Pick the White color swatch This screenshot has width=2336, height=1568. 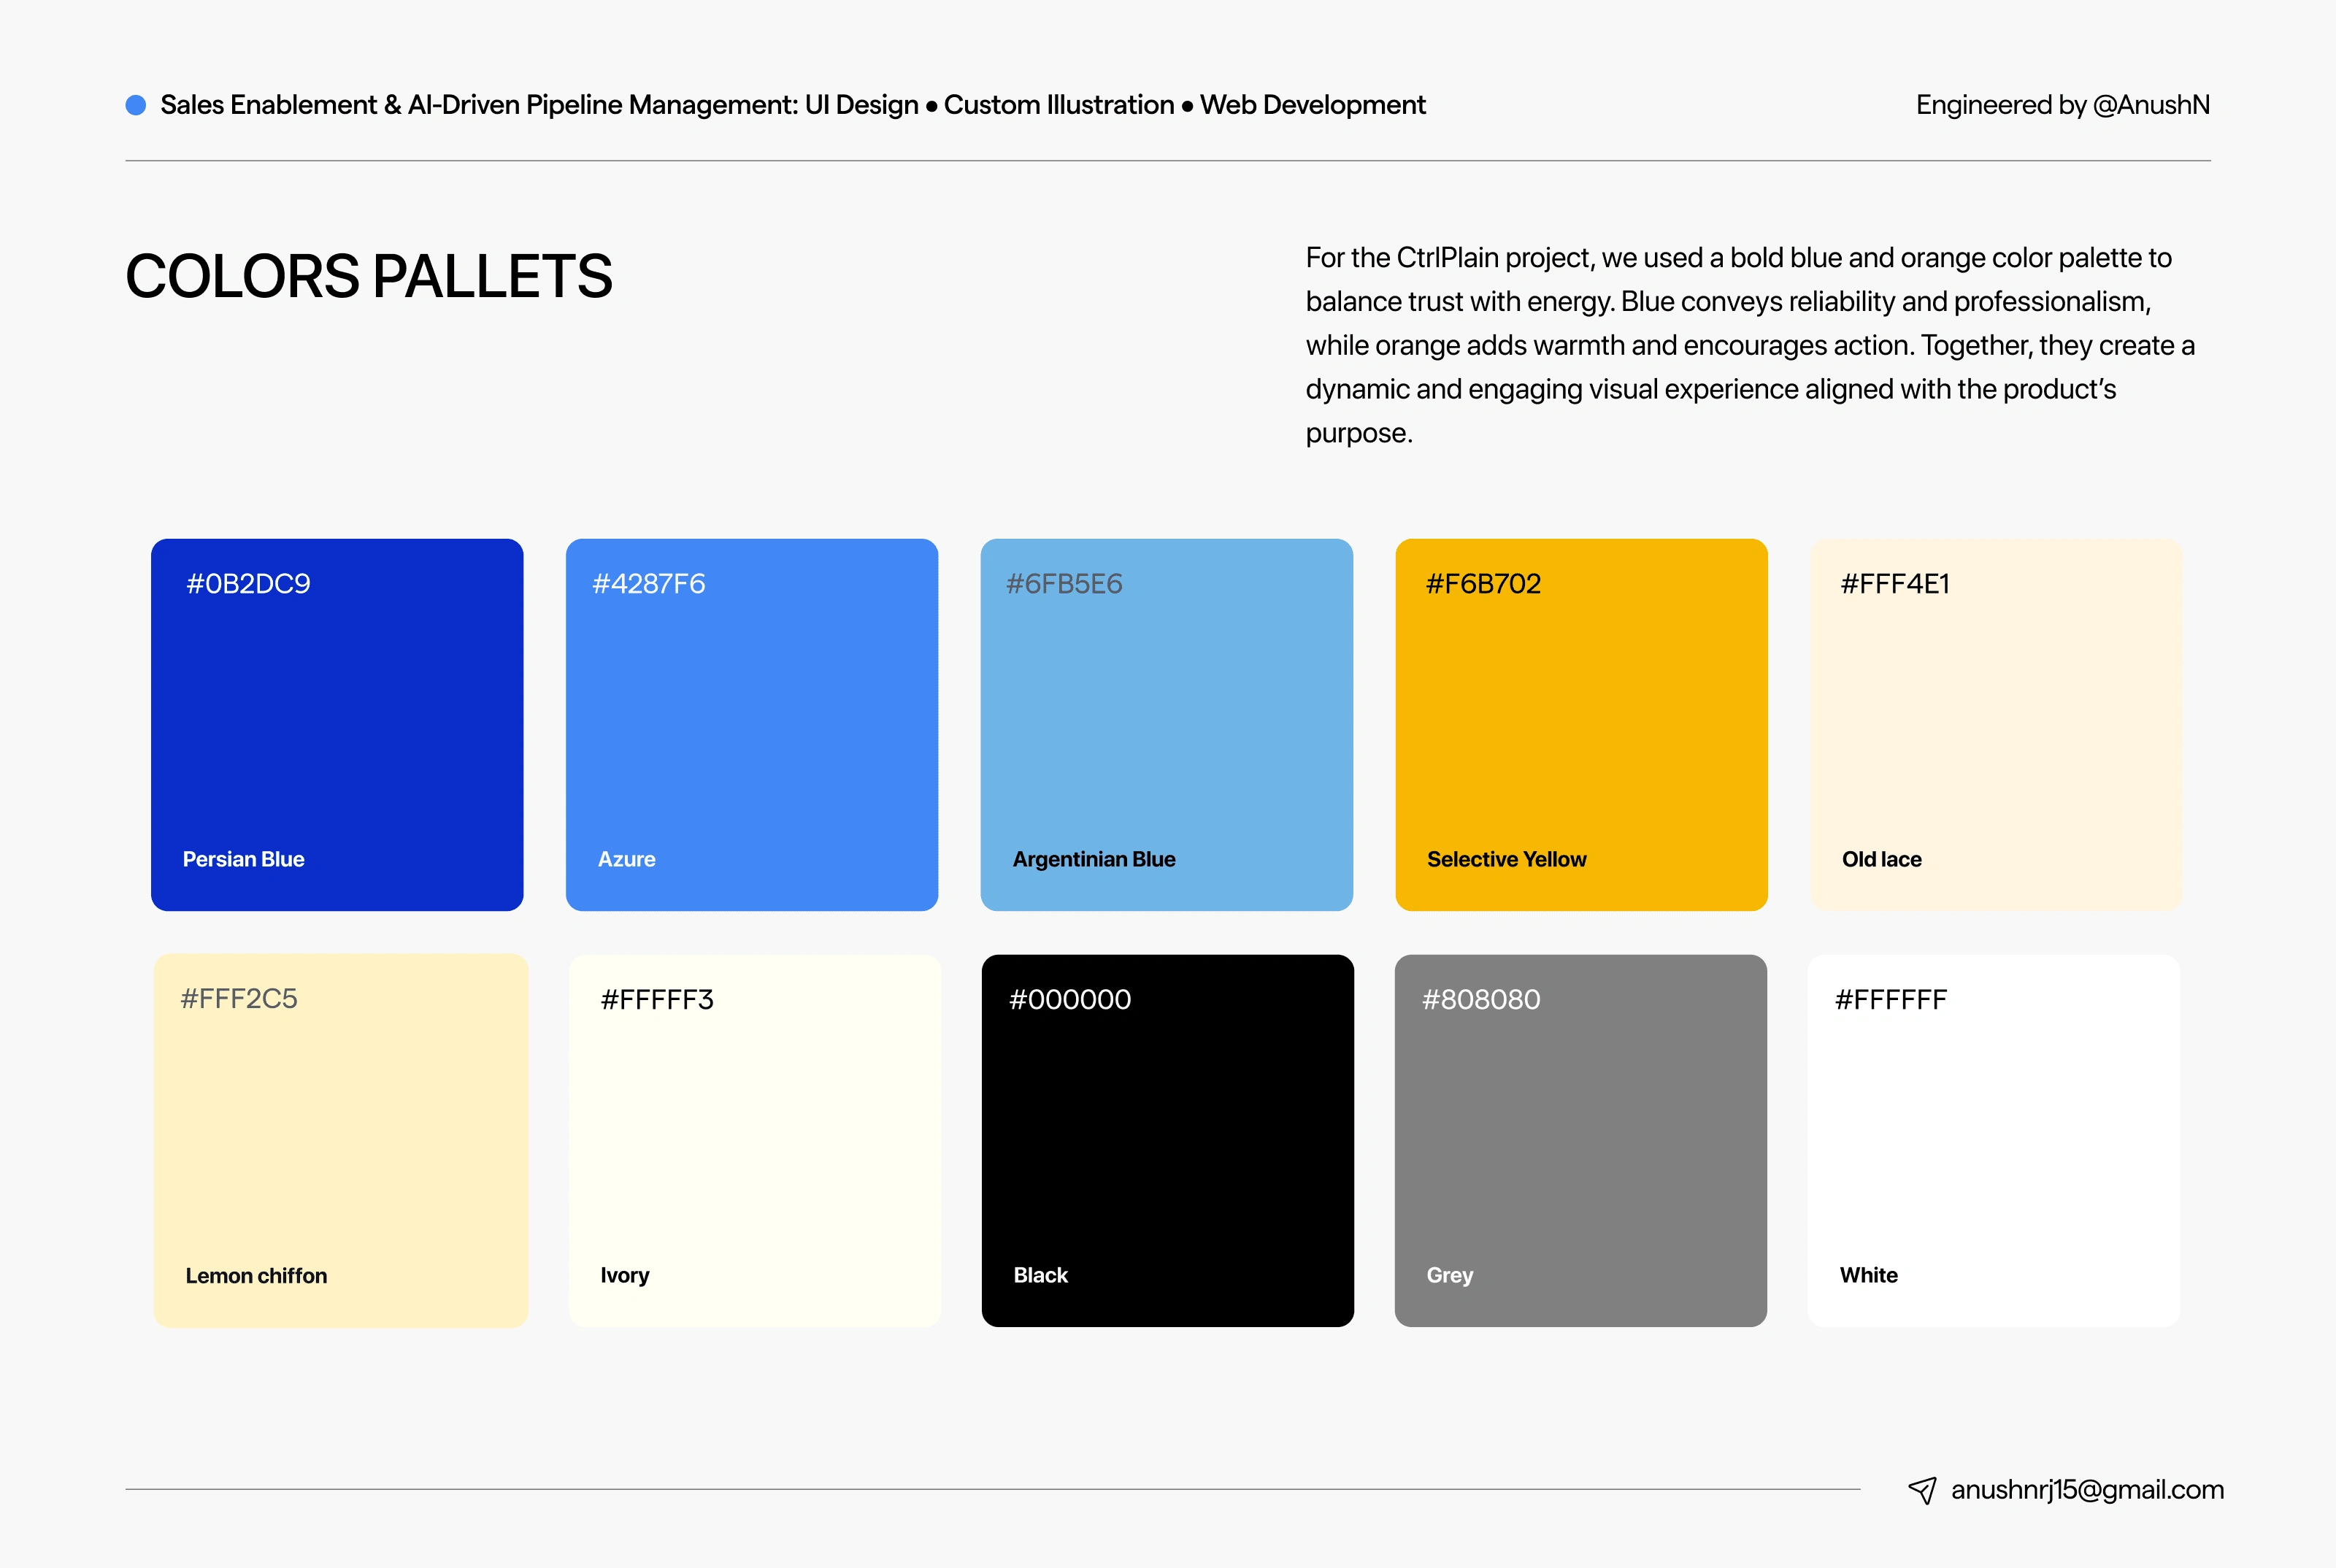coord(1994,1141)
